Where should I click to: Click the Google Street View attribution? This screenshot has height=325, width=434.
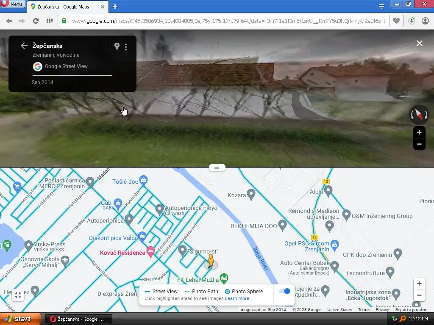[x=60, y=66]
